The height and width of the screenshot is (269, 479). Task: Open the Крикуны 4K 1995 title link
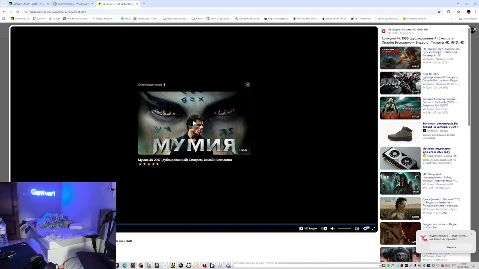click(423, 40)
